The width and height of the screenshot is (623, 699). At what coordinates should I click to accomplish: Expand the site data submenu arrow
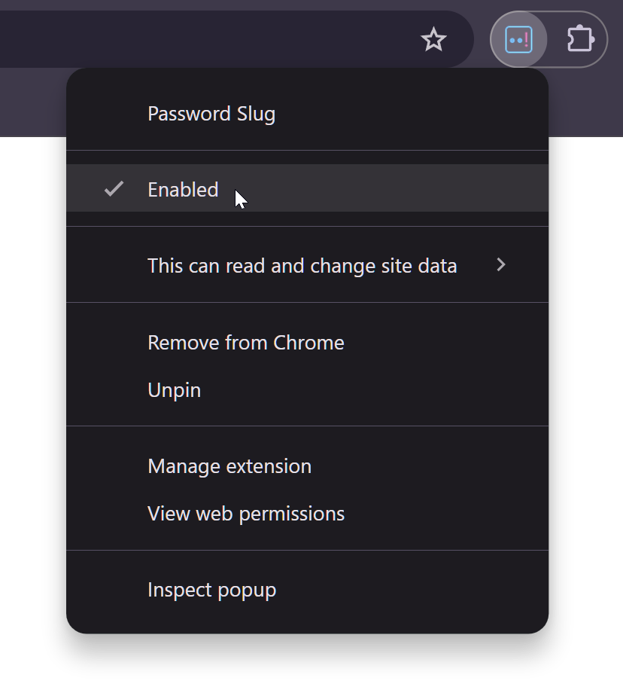click(501, 265)
